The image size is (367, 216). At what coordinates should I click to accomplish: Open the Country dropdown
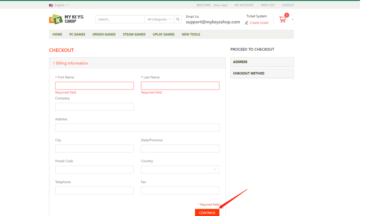click(x=180, y=170)
